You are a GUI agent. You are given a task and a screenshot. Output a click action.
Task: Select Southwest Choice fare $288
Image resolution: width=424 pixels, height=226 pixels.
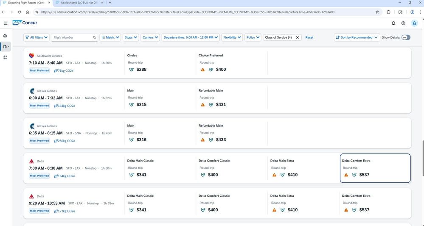(160, 63)
